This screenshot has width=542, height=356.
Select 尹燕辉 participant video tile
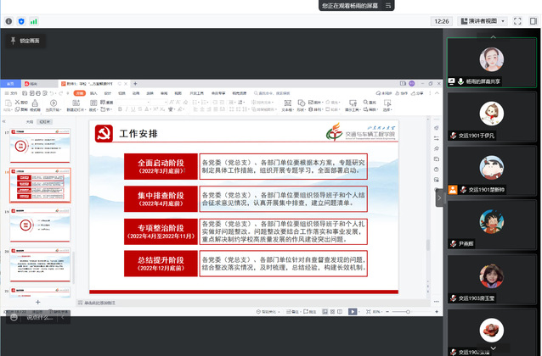pyautogui.click(x=491, y=227)
